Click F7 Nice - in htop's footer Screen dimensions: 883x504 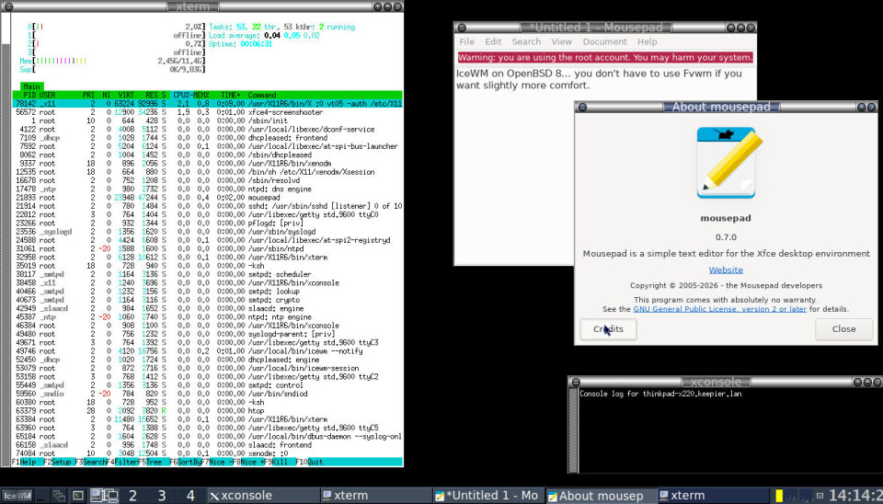pos(217,462)
